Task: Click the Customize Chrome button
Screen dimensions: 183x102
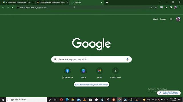Action: (169, 93)
